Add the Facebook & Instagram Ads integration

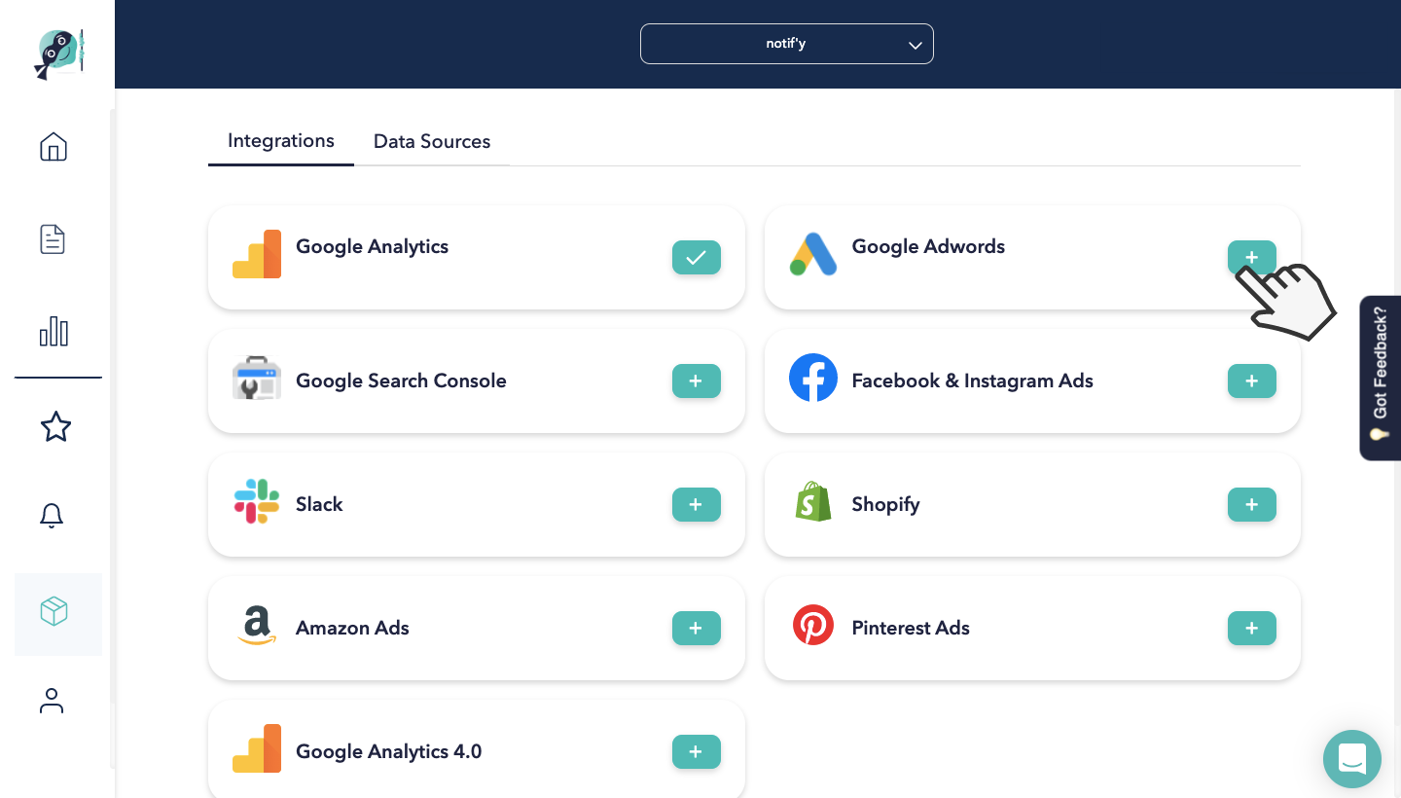pos(1251,381)
